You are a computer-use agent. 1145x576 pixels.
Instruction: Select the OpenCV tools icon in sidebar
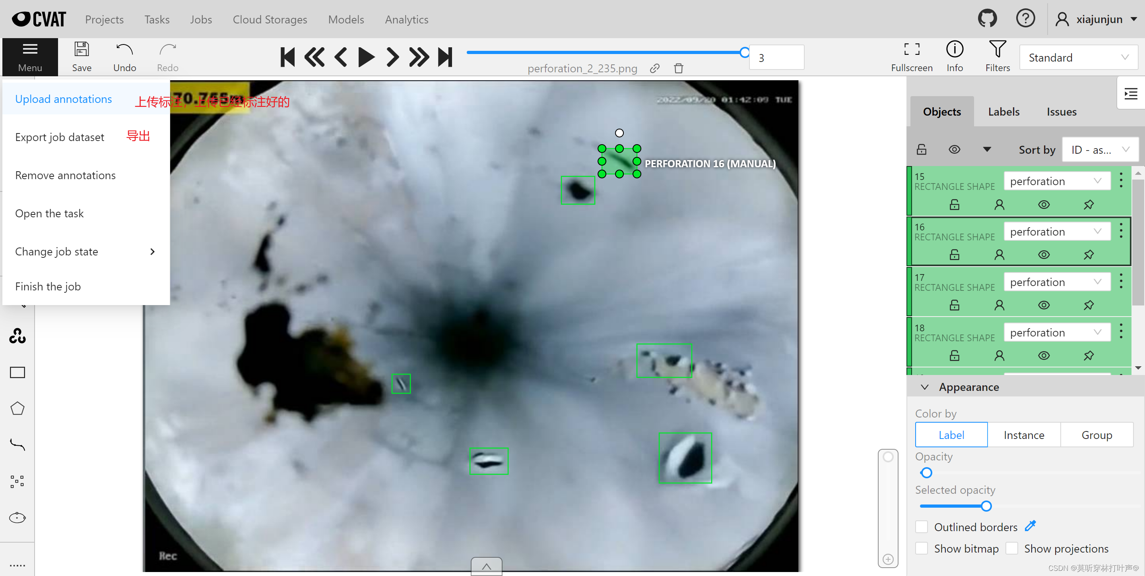click(x=17, y=336)
